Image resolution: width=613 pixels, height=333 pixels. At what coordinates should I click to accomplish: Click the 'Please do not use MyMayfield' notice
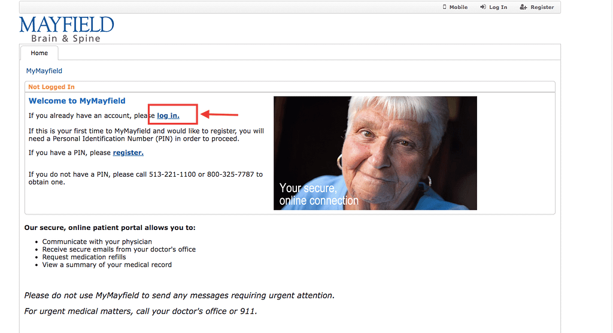pos(180,295)
